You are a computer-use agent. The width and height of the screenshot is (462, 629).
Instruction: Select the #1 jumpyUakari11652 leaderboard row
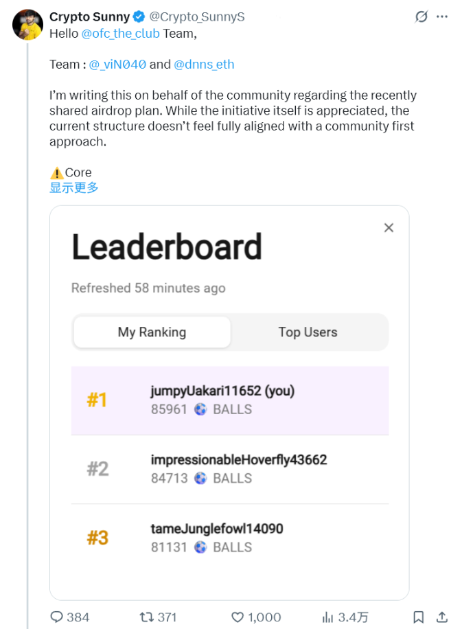point(230,400)
